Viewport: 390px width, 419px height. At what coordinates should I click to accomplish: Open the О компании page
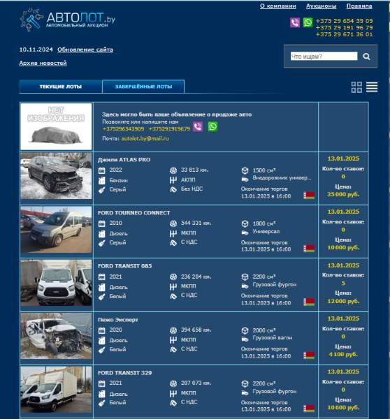point(278,6)
